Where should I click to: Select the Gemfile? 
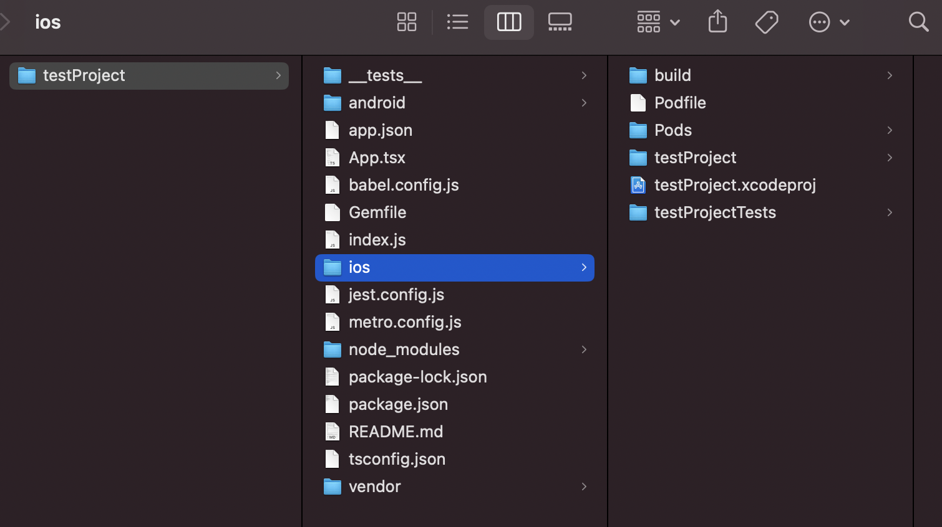(455, 213)
